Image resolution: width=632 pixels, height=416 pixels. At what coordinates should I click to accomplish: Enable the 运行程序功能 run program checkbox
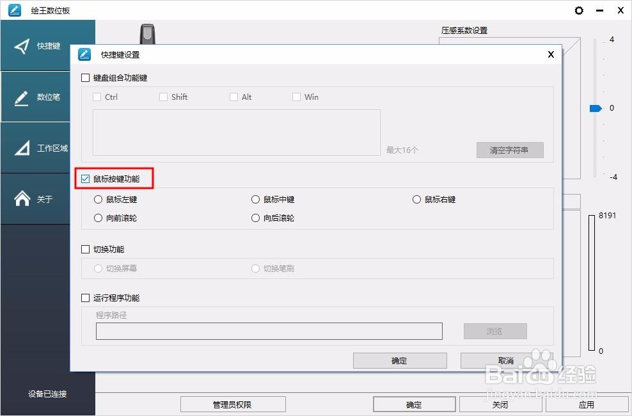(85, 298)
